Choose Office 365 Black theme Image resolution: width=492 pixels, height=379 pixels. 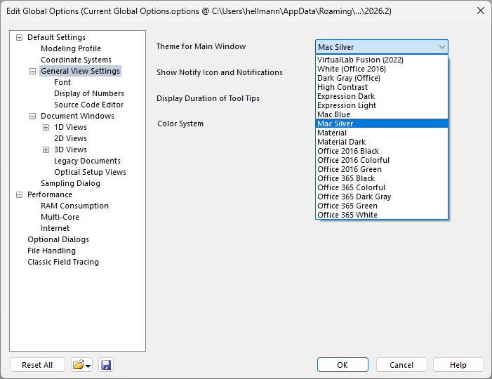point(382,178)
